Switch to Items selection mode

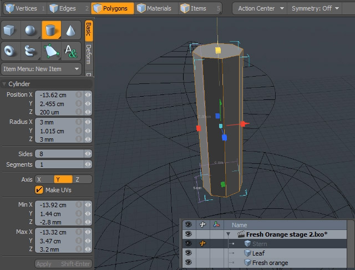[200, 8]
